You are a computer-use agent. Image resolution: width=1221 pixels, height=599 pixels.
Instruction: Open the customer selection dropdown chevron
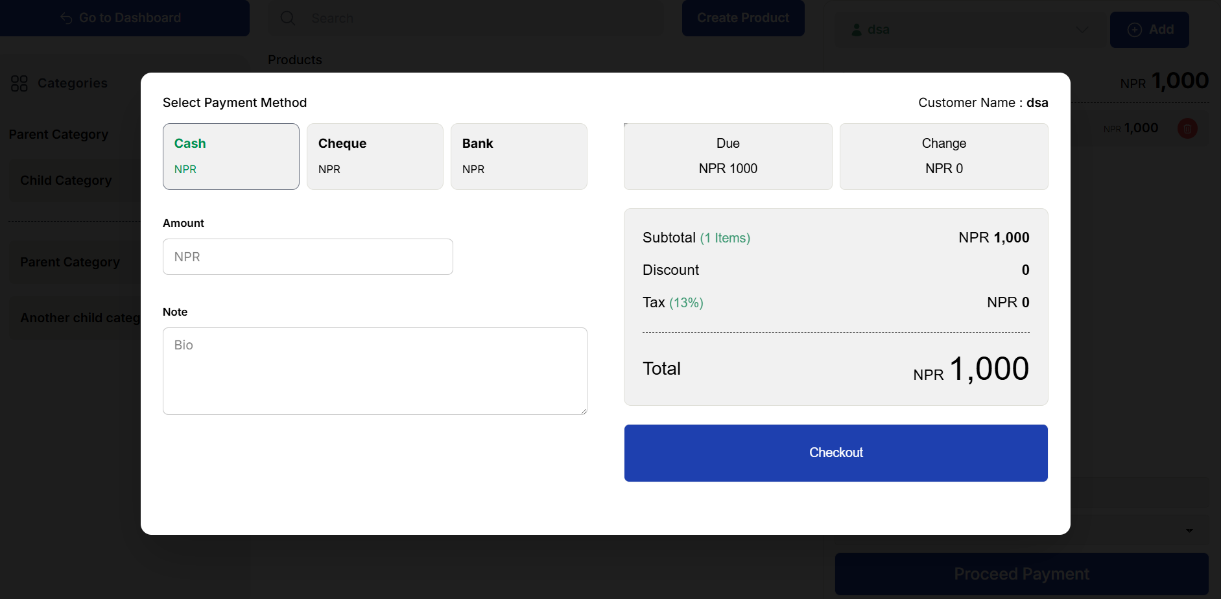tap(1081, 30)
